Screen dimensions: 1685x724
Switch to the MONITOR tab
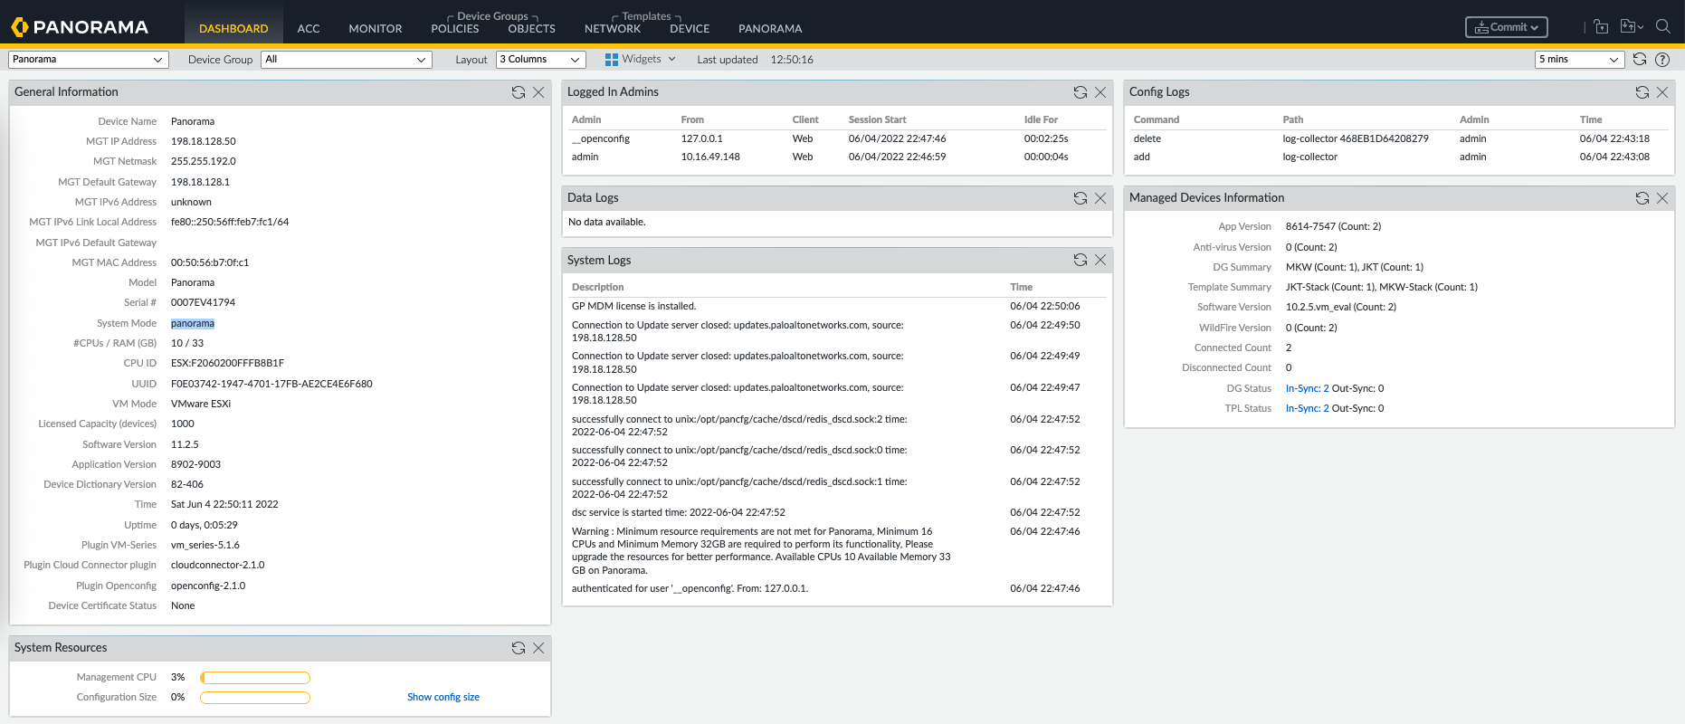click(375, 29)
